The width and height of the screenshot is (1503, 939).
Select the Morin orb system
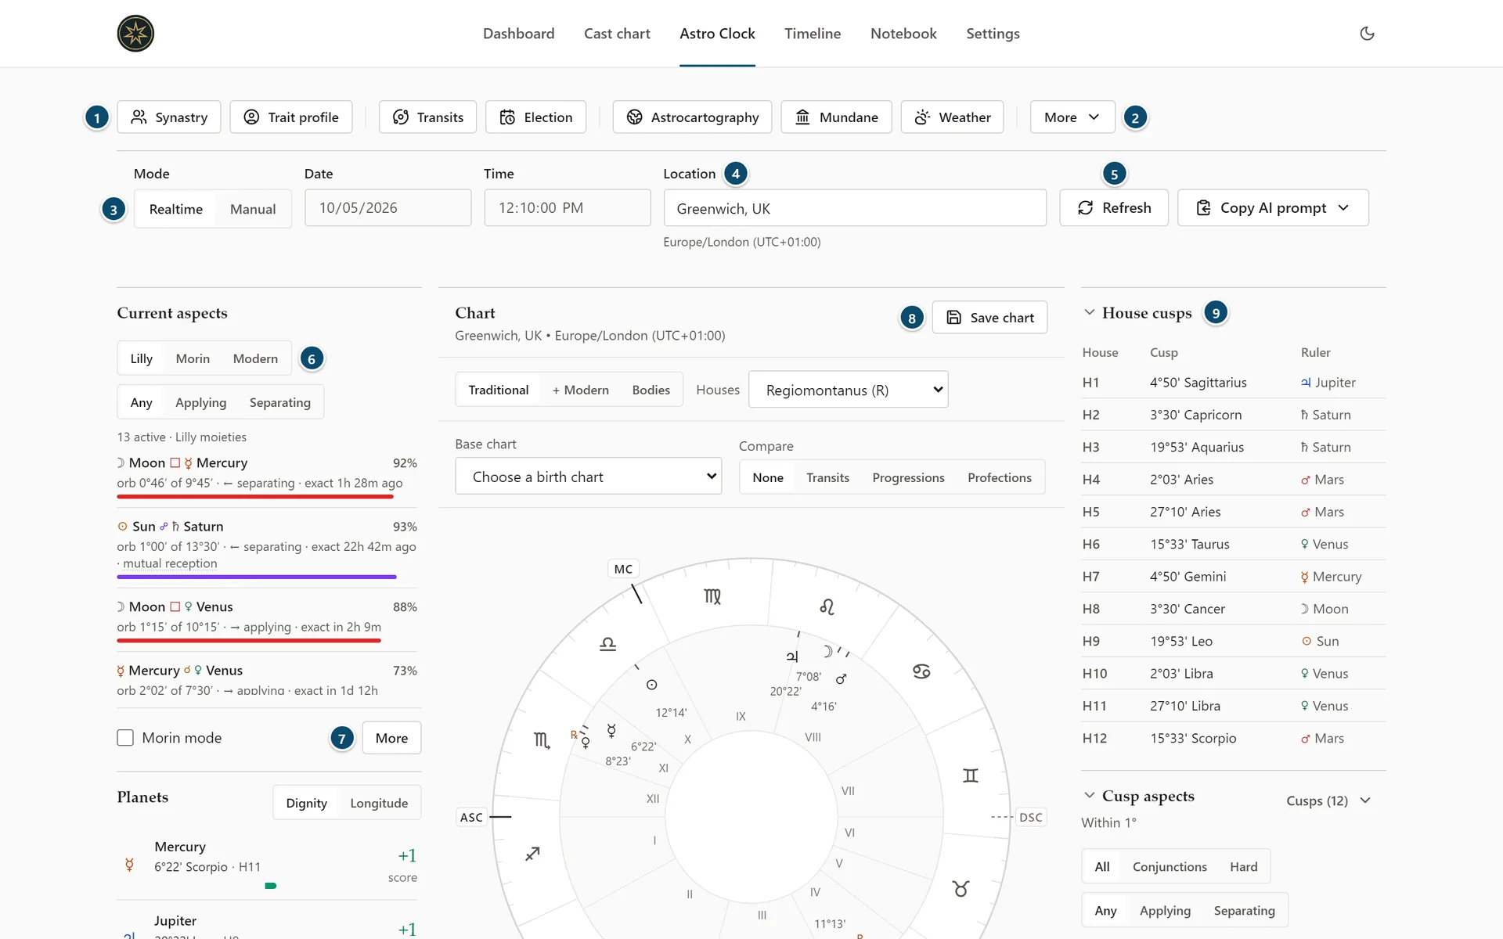193,358
